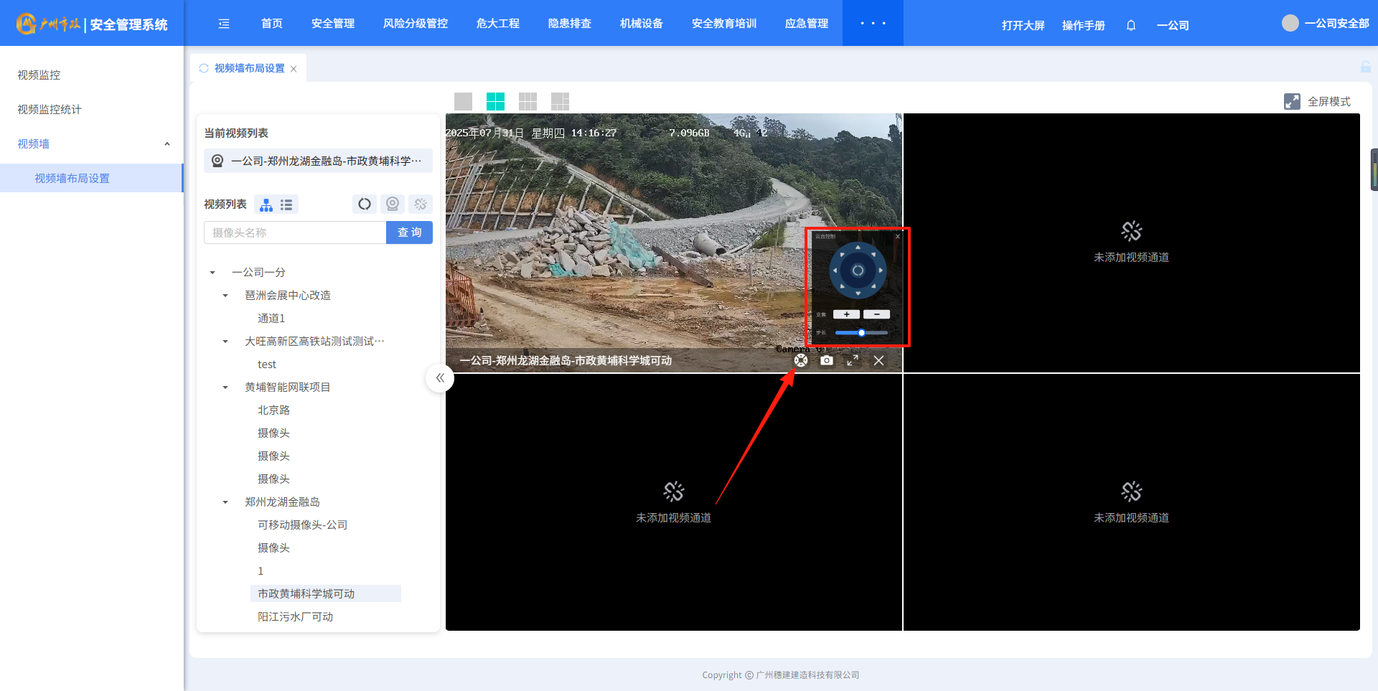
Task: Take a snapshot with the camera icon
Action: tap(827, 360)
